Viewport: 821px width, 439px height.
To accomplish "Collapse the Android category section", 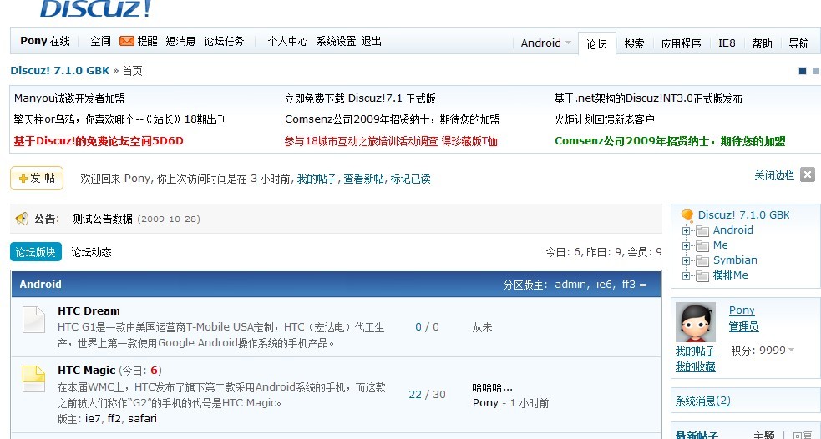I will coord(643,285).
